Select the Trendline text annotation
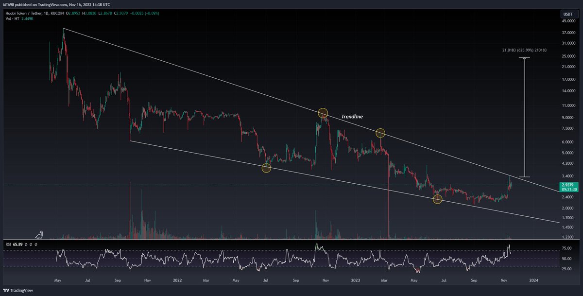Screen dimensions: 583x296 [352, 117]
